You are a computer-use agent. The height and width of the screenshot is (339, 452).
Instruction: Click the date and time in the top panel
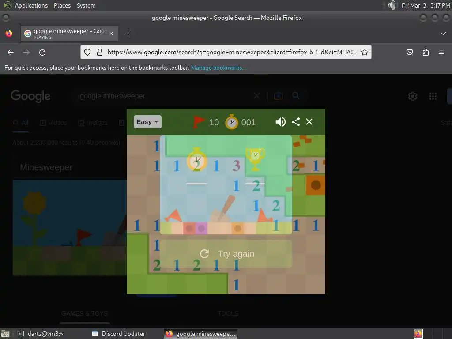[426, 5]
